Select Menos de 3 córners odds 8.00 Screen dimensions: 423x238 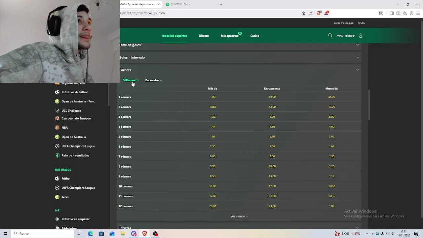click(331, 117)
